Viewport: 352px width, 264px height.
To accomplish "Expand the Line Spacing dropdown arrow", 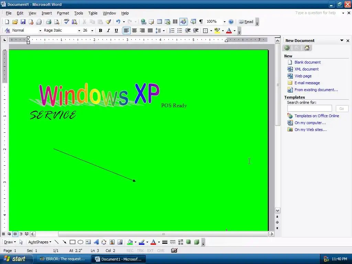I will coord(164,31).
